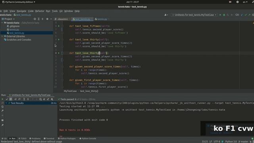Screen dimensions: 254x143
Task: Click the wrench icon in Run sidebar
Action: (2, 110)
